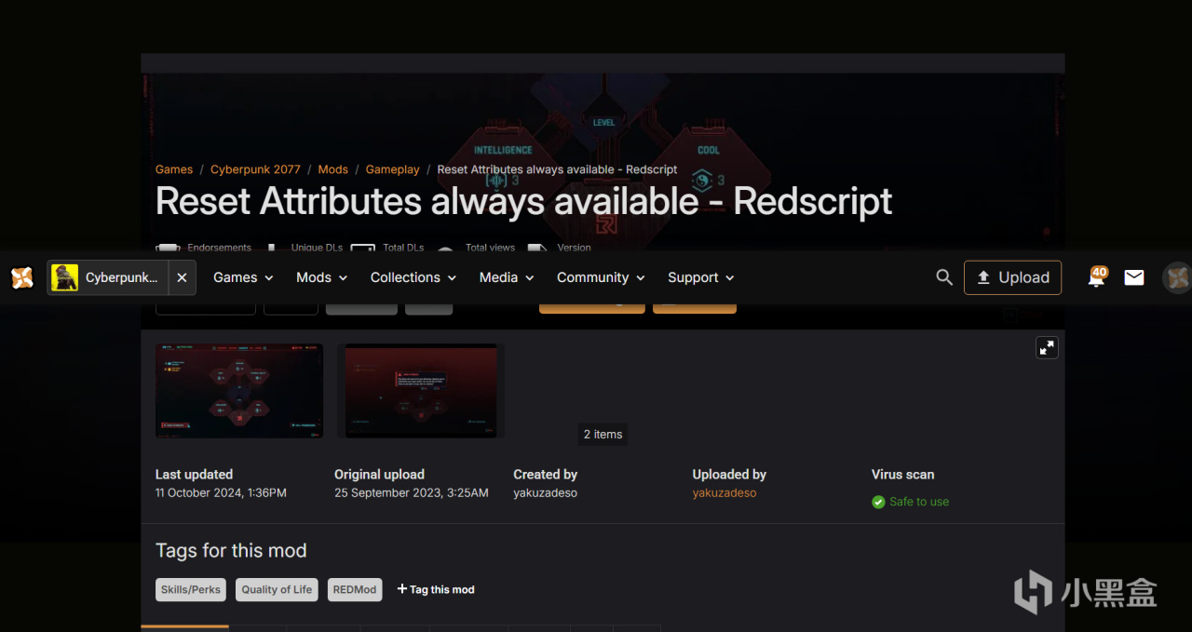1192x632 pixels.
Task: Click the Nexus Mods logo icon
Action: [x=21, y=277]
